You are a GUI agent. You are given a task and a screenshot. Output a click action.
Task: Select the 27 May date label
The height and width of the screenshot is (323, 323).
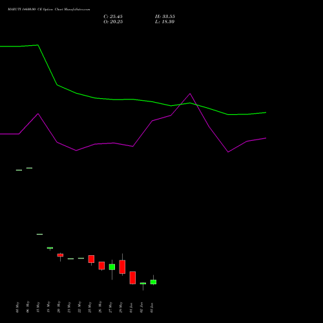click(x=110, y=307)
